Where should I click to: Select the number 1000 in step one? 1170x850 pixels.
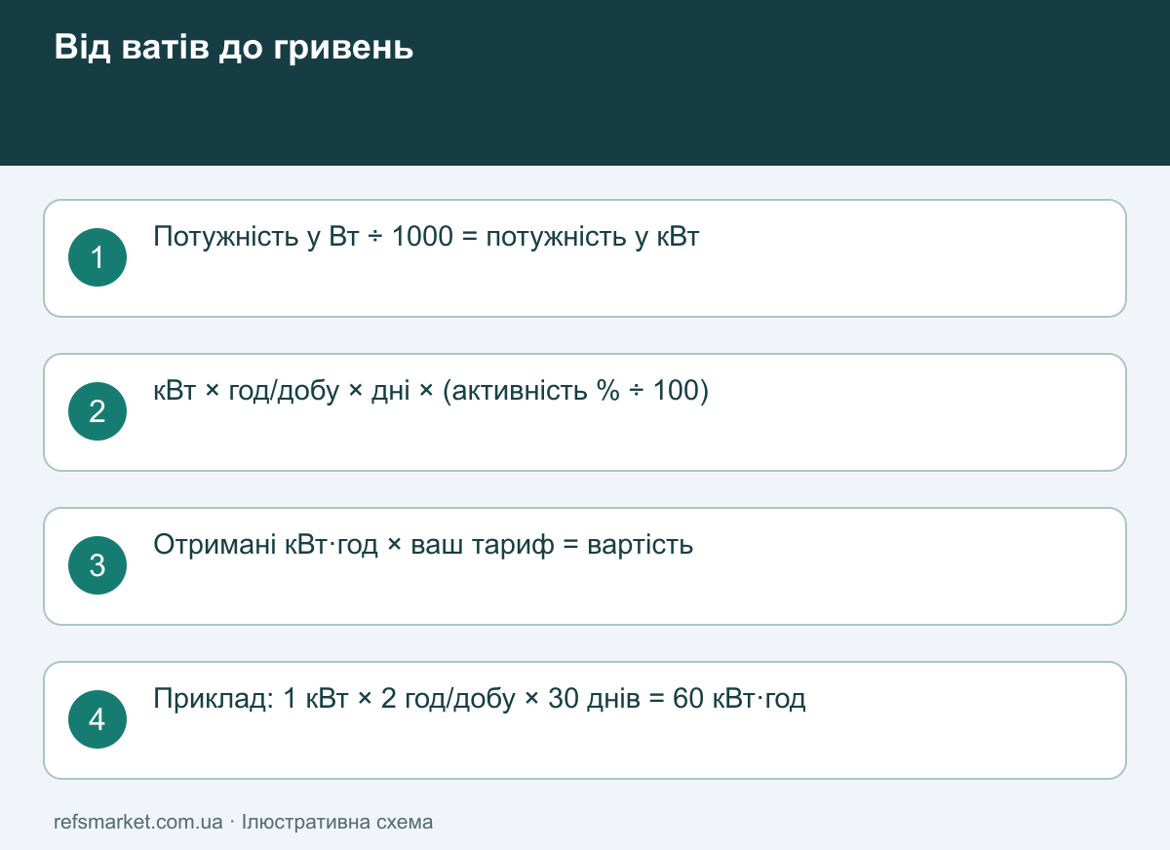(x=422, y=237)
